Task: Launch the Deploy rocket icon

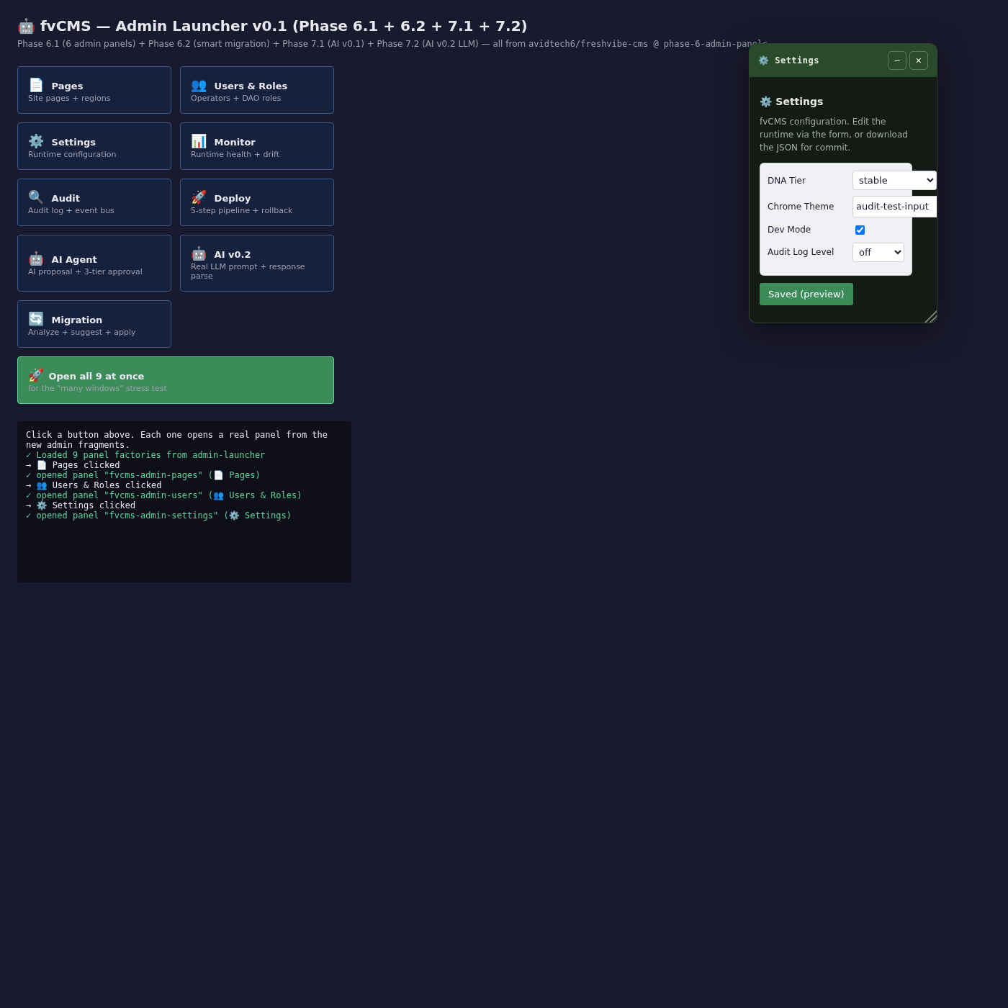Action: click(x=199, y=197)
